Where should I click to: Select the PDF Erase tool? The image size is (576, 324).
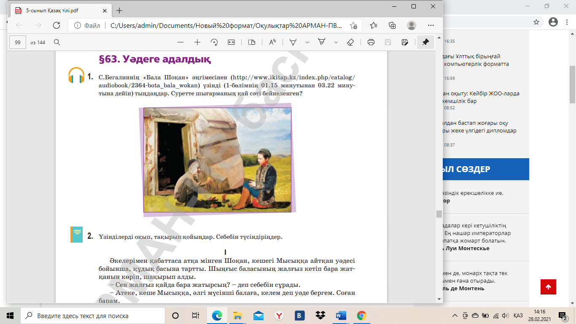coord(350,42)
